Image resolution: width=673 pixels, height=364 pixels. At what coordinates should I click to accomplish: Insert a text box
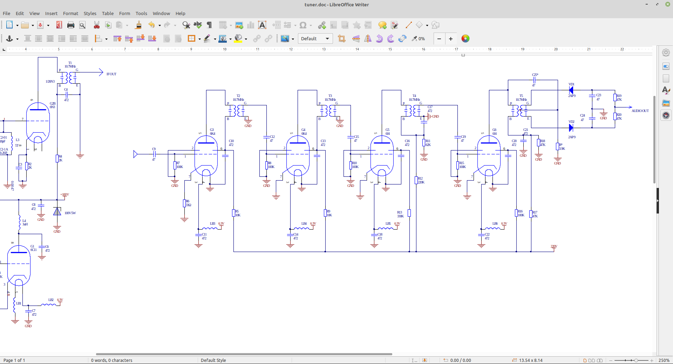[x=262, y=25]
